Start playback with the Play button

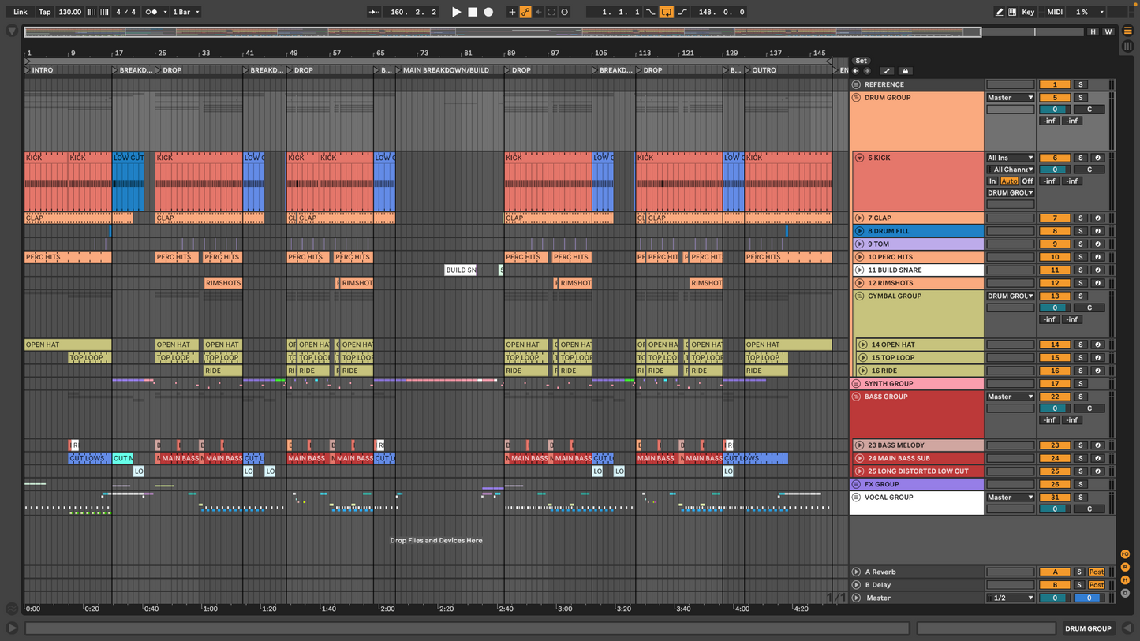click(x=456, y=12)
